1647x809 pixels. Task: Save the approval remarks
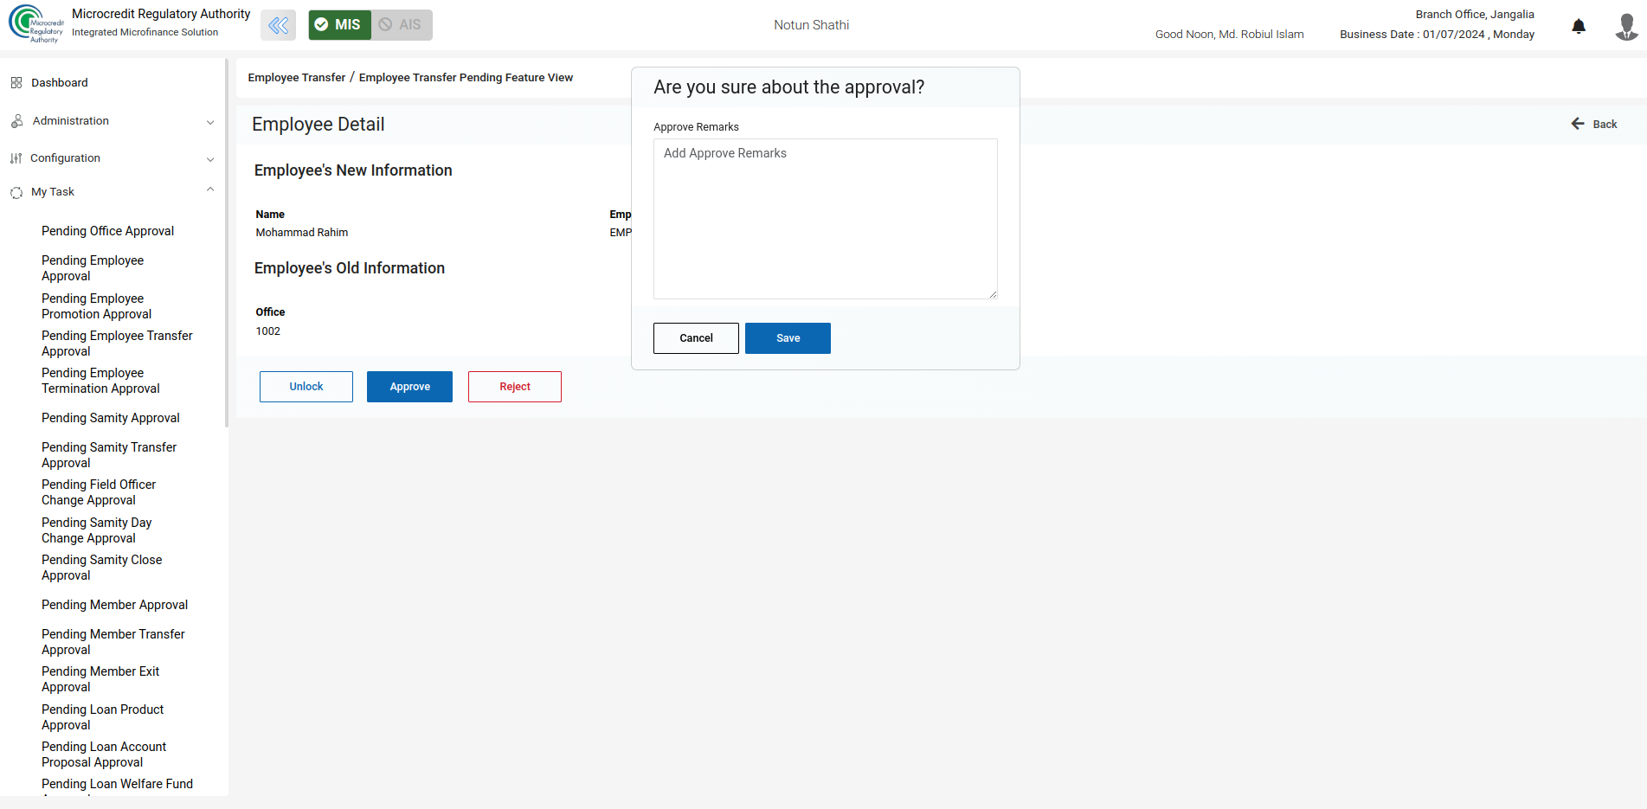788,338
